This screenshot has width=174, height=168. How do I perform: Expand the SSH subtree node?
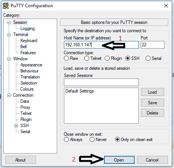(16, 126)
